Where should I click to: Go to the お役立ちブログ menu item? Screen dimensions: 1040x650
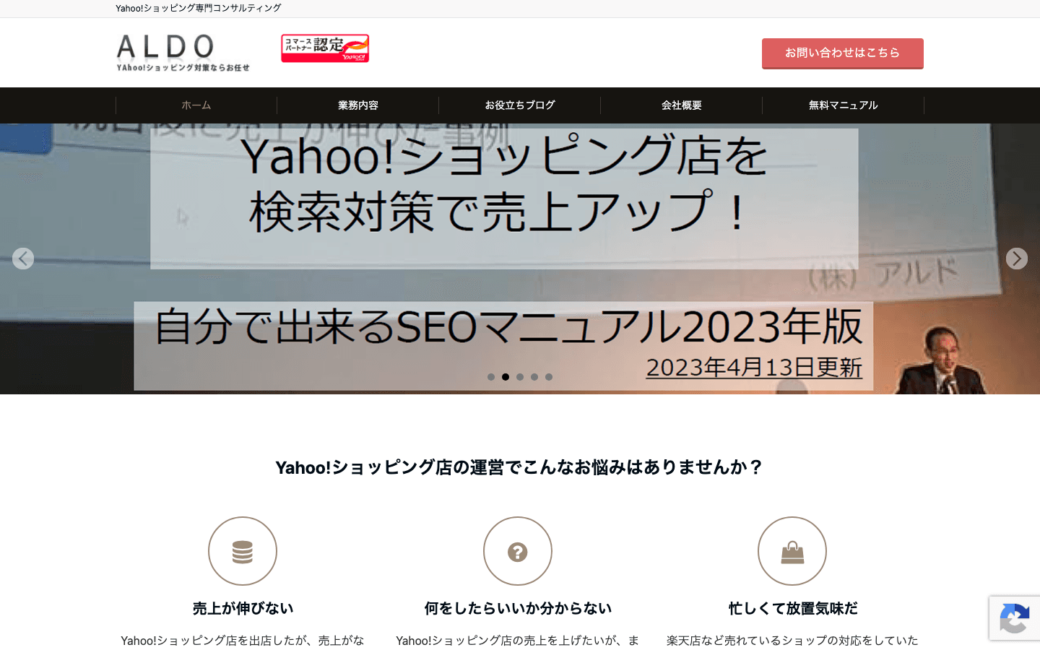point(520,105)
